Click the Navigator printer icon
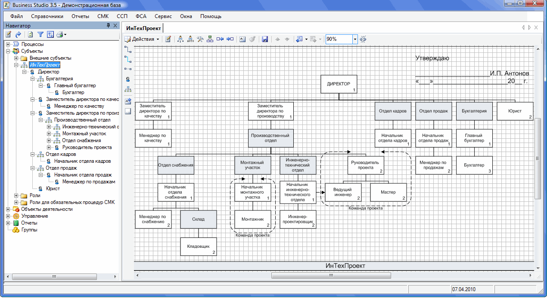Screen dimensions: 547x298 click(60, 34)
